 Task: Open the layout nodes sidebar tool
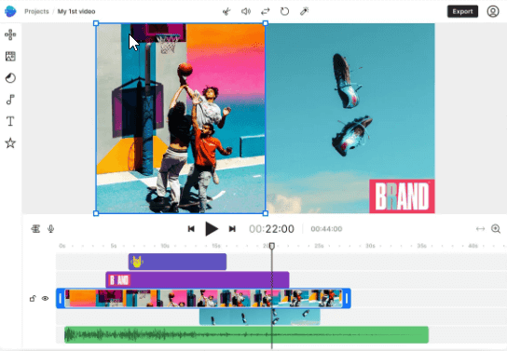[x=10, y=34]
